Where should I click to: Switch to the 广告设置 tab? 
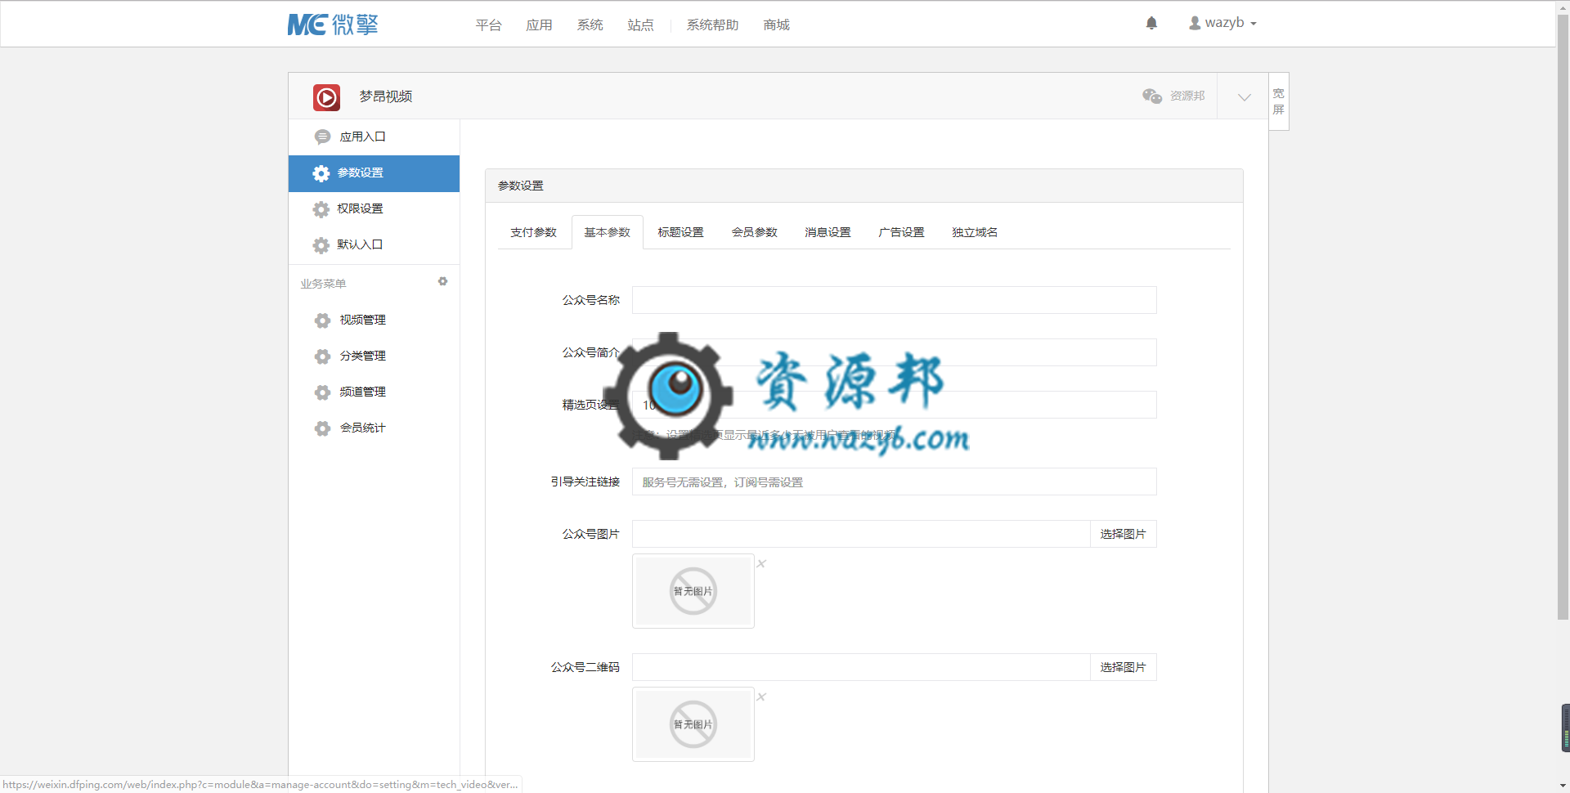[901, 232]
